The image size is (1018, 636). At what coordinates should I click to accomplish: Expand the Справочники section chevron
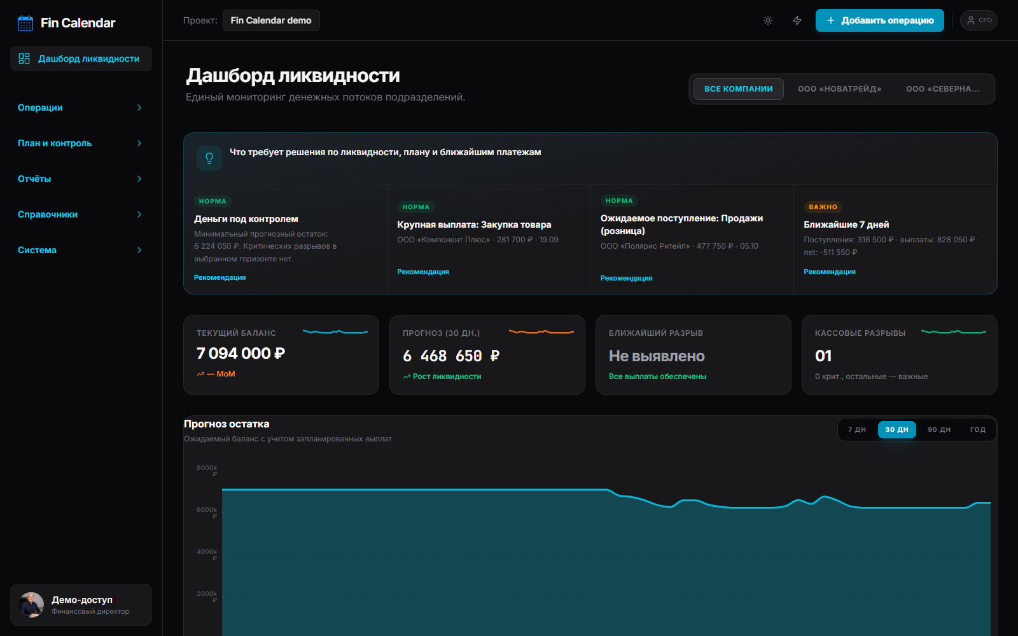click(x=139, y=214)
